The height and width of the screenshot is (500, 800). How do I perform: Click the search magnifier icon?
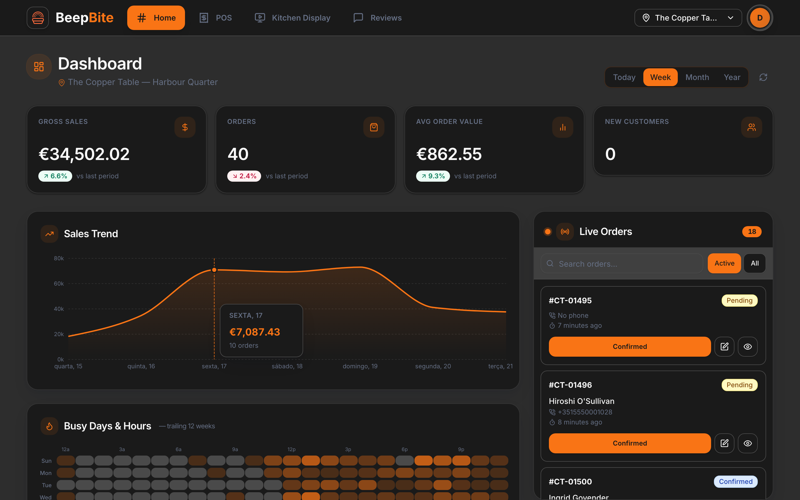pyautogui.click(x=550, y=264)
